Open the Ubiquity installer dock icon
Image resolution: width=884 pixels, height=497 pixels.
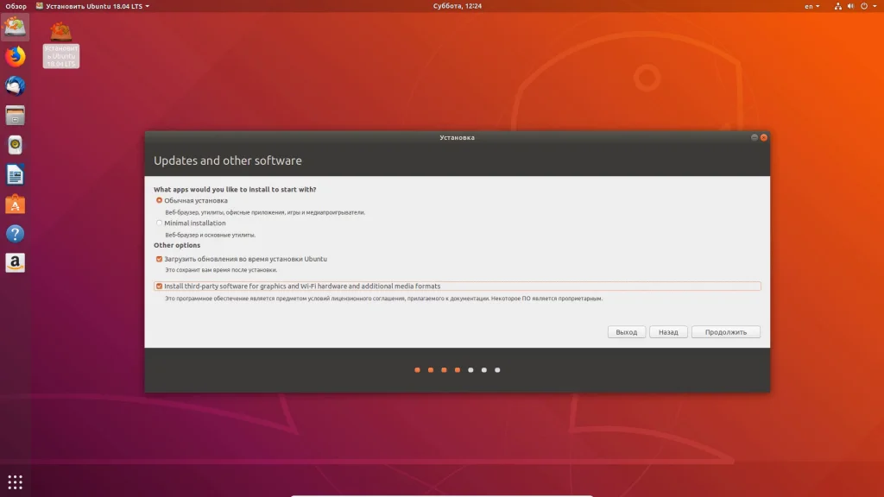pyautogui.click(x=16, y=27)
